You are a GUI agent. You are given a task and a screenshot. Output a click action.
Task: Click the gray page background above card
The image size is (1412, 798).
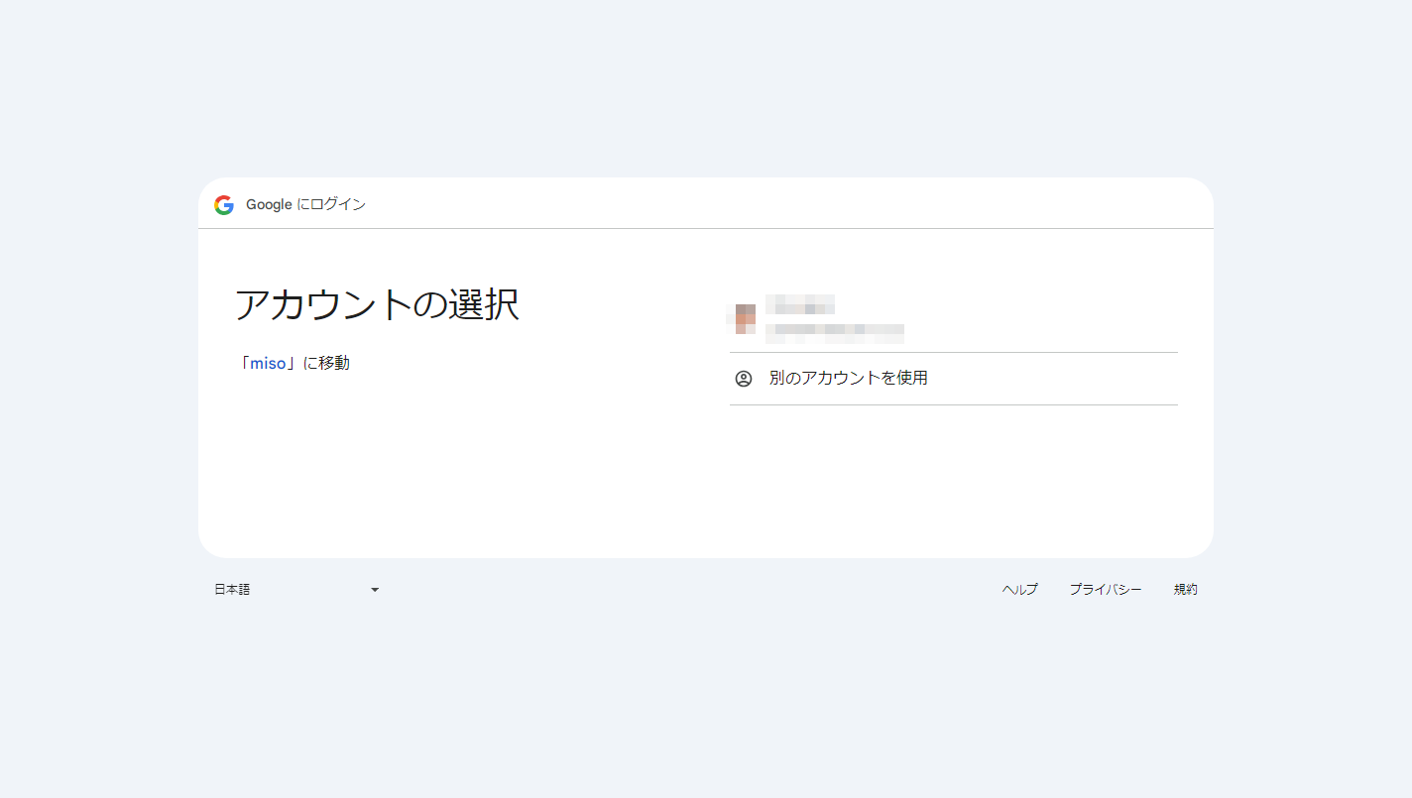click(x=706, y=89)
